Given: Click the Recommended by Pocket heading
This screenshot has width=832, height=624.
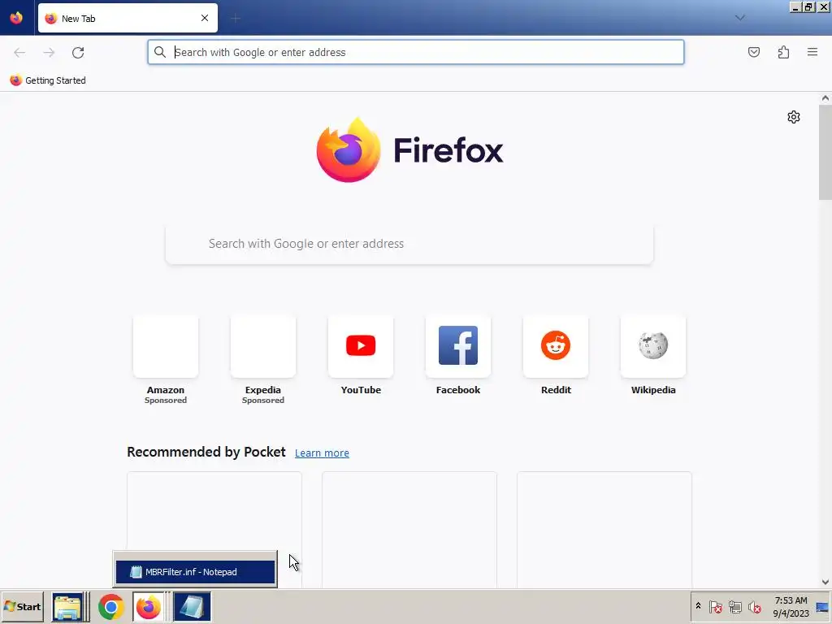Looking at the screenshot, I should coord(206,452).
